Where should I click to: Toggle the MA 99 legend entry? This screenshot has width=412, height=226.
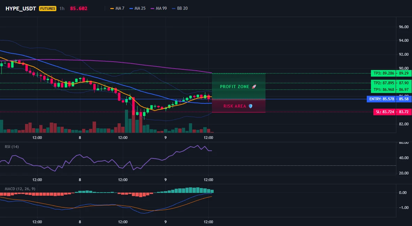[159, 8]
